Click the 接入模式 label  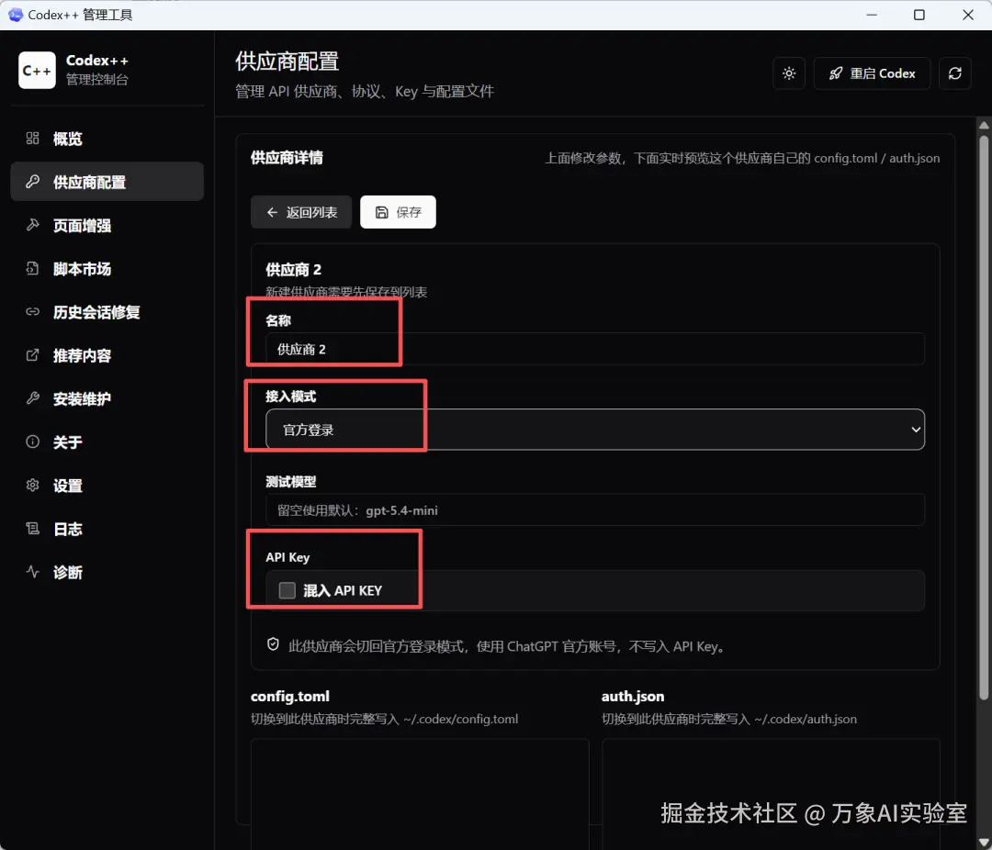(290, 397)
